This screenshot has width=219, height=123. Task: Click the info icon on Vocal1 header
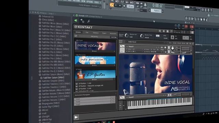pyautogui.click(x=165, y=47)
